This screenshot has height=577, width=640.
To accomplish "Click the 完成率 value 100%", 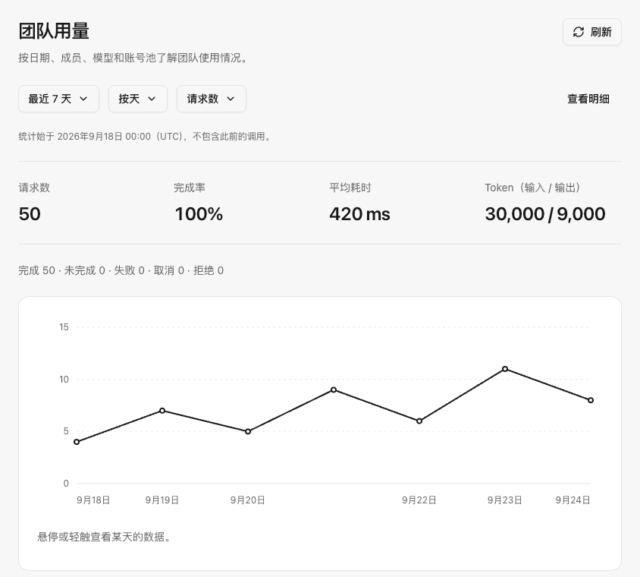I will coord(199,214).
